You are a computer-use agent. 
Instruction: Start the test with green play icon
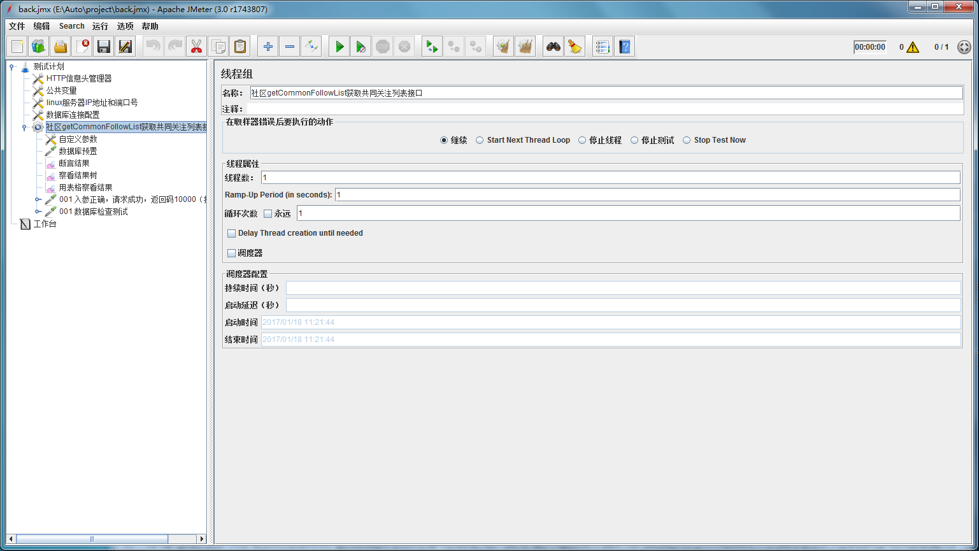click(x=339, y=47)
